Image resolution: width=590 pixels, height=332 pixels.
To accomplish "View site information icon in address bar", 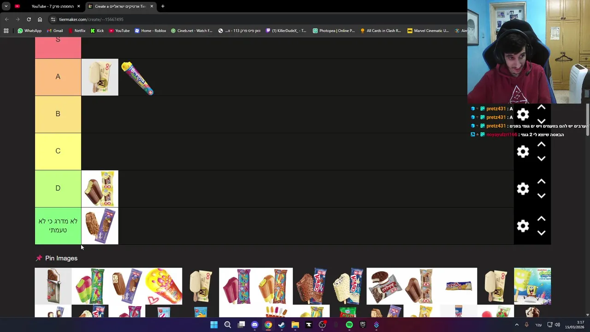I will (x=53, y=19).
